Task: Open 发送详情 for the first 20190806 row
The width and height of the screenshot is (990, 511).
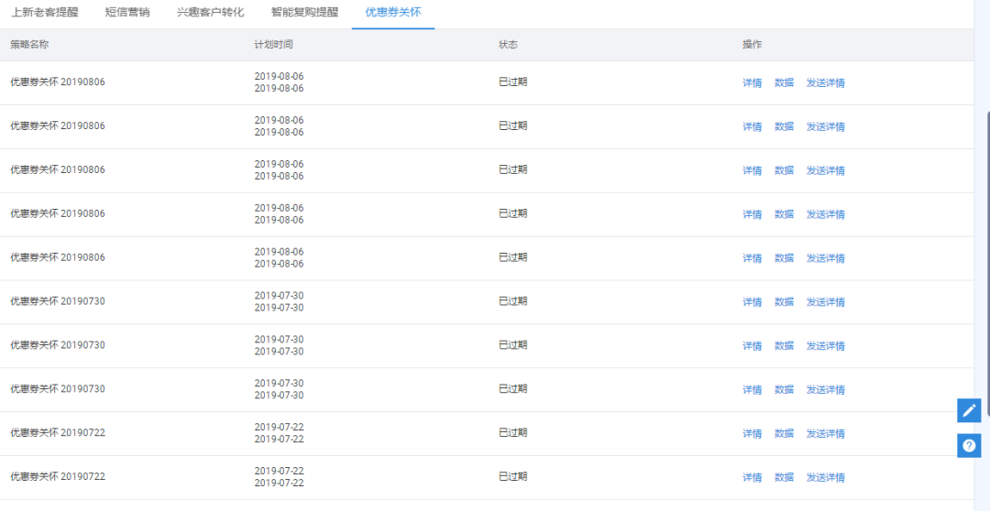Action: click(x=826, y=82)
